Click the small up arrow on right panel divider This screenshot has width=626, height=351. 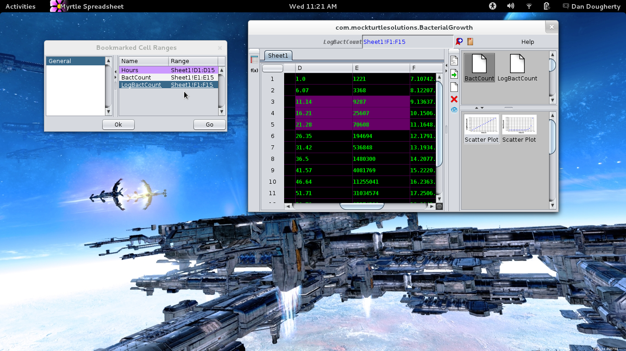477,108
